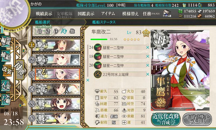Screen dimensions: 216x130
Task: Switch to the 他 other ships tab
Action: click(72, 31)
